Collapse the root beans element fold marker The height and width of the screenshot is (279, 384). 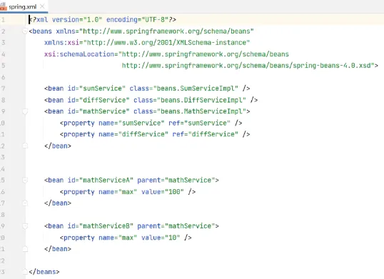tap(25, 31)
